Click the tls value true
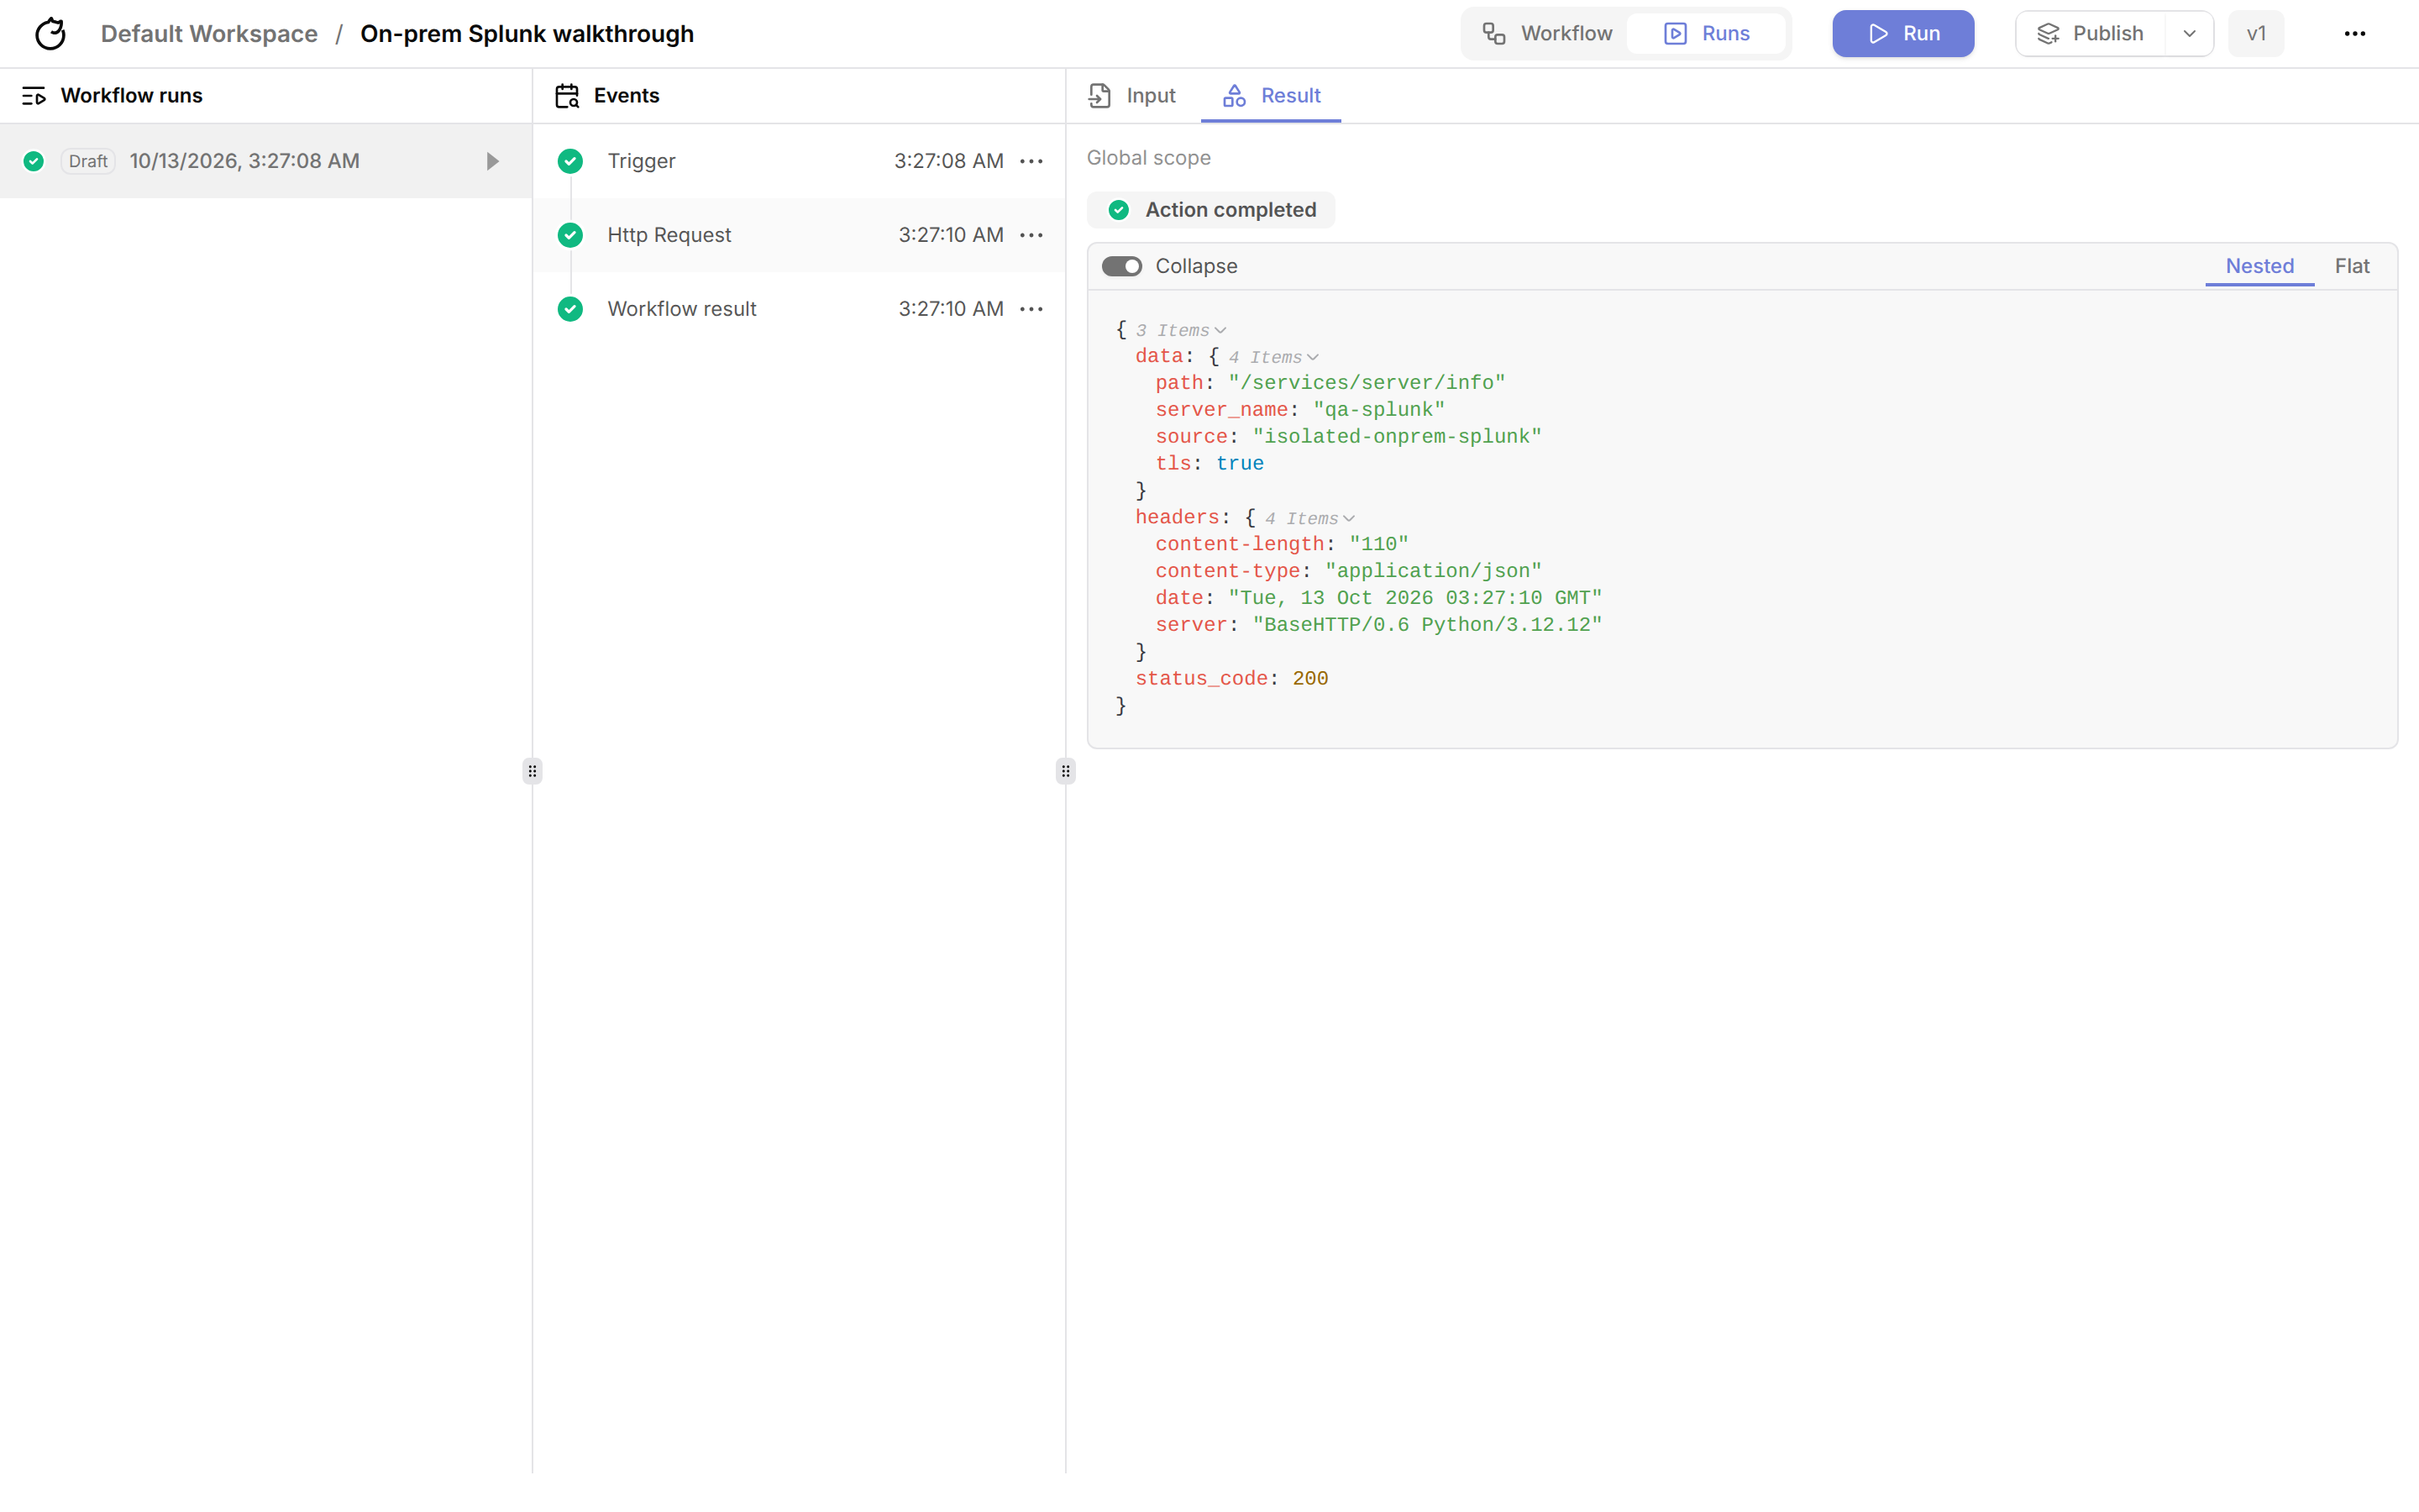The height and width of the screenshot is (1512, 2419). [x=1240, y=464]
